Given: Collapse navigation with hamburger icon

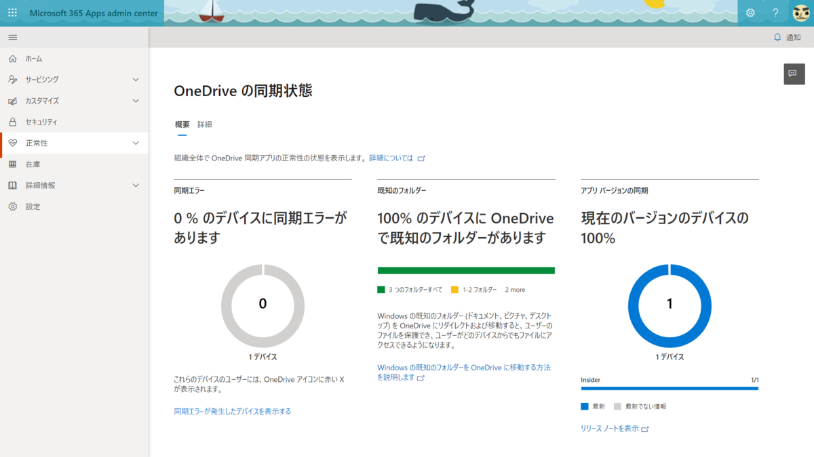Looking at the screenshot, I should click(x=12, y=37).
